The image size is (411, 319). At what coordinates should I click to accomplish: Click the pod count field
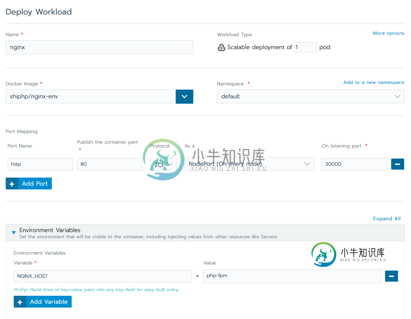tap(305, 47)
